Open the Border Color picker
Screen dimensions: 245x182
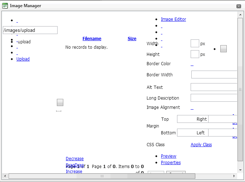192,64
